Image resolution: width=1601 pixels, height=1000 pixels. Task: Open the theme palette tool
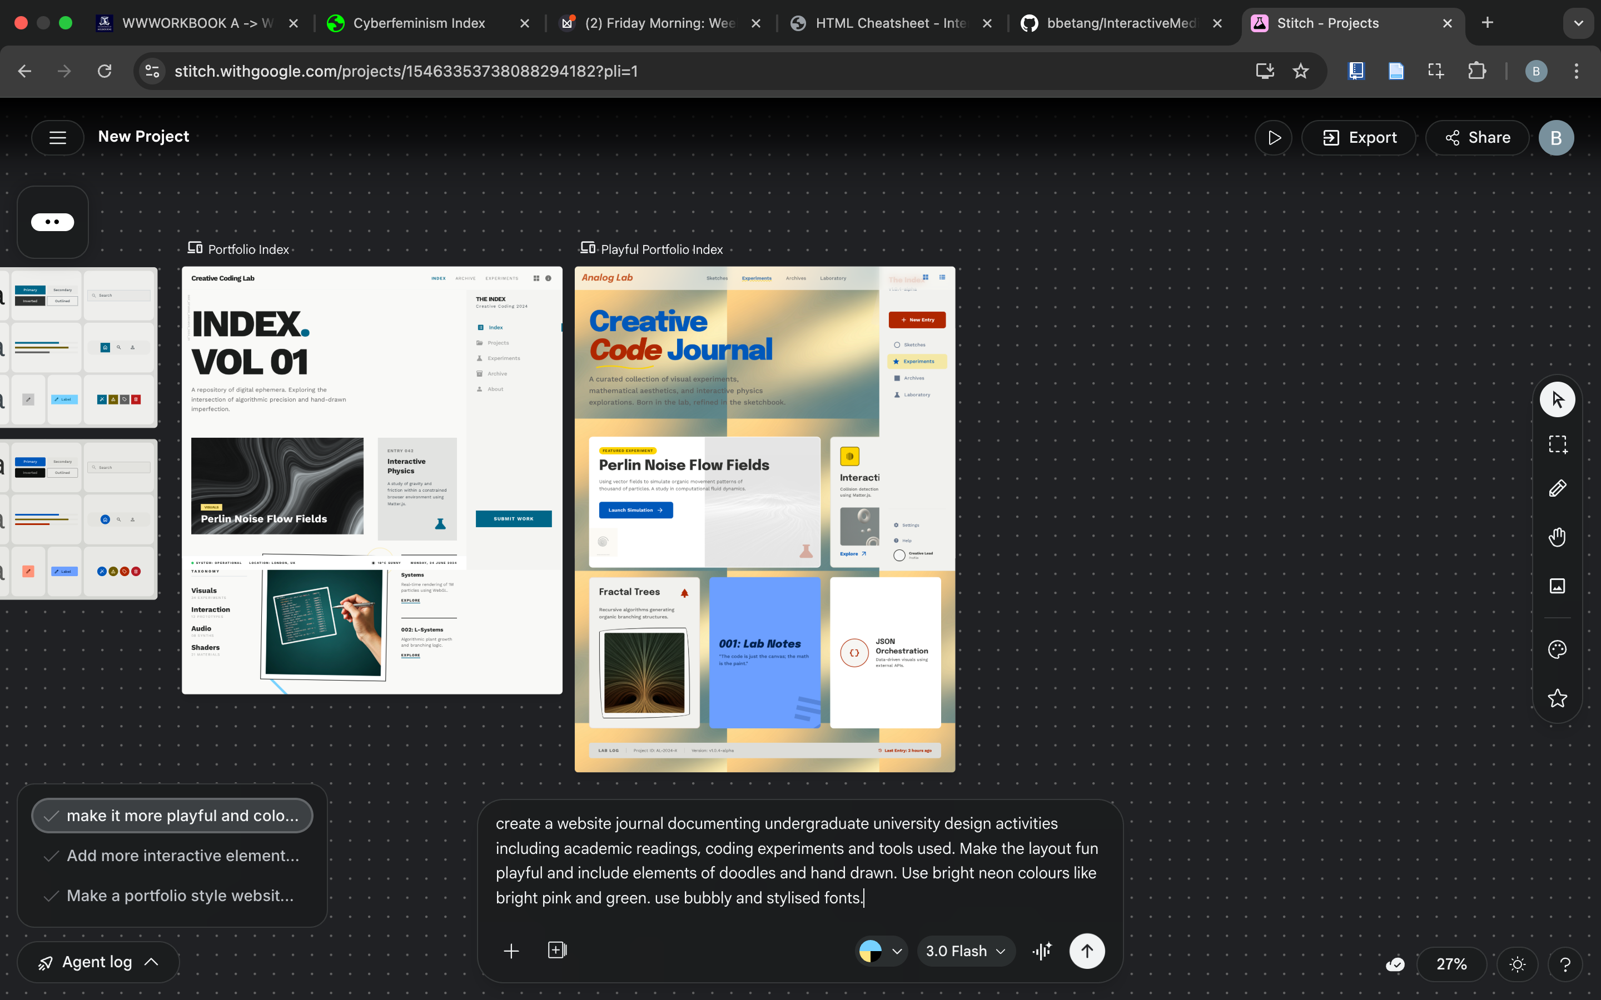click(x=1557, y=649)
